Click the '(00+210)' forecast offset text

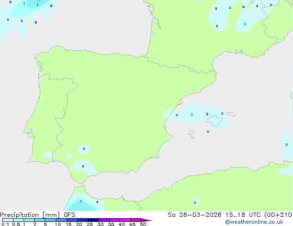tap(279, 215)
